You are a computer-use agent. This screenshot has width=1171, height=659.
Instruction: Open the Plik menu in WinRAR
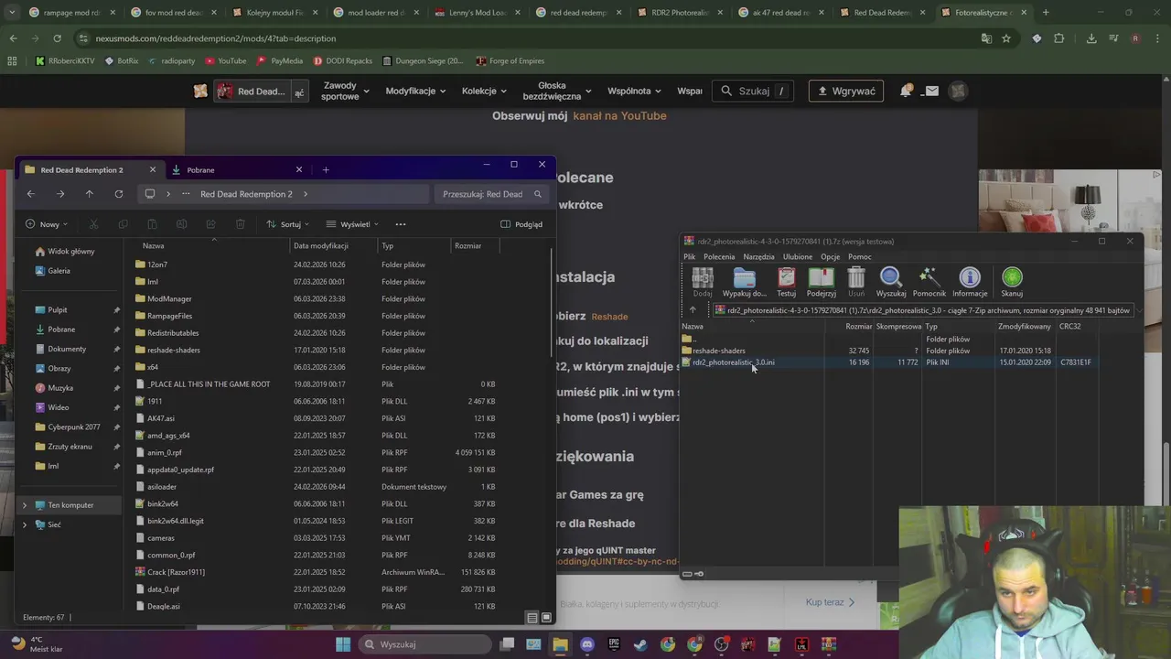pyautogui.click(x=690, y=257)
